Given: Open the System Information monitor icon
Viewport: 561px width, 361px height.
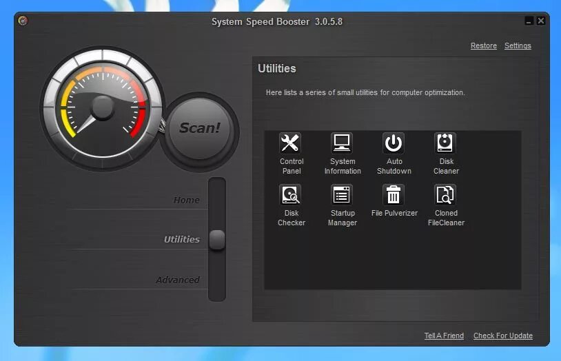Looking at the screenshot, I should (342, 143).
